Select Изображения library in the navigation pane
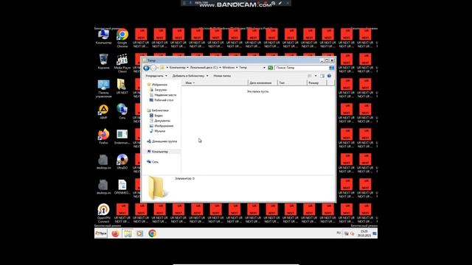 coord(162,126)
